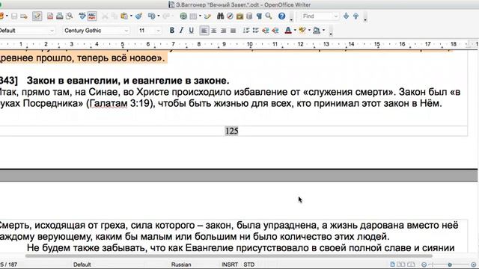
Task: Select two-page side-by-side view icon
Action: pyautogui.click(x=401, y=264)
